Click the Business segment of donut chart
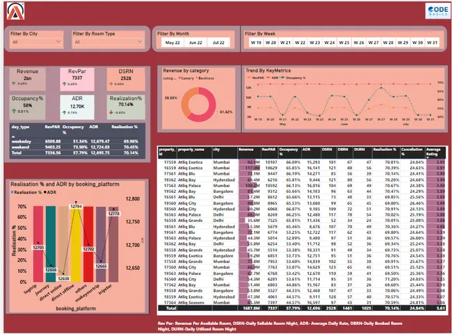The height and width of the screenshot is (334, 452). 186,102
